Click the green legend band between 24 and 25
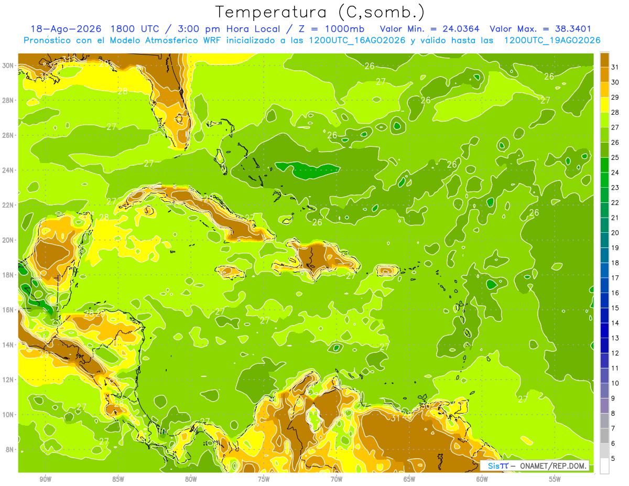 [604, 165]
